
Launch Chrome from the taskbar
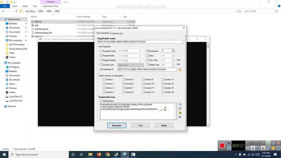[108, 154]
